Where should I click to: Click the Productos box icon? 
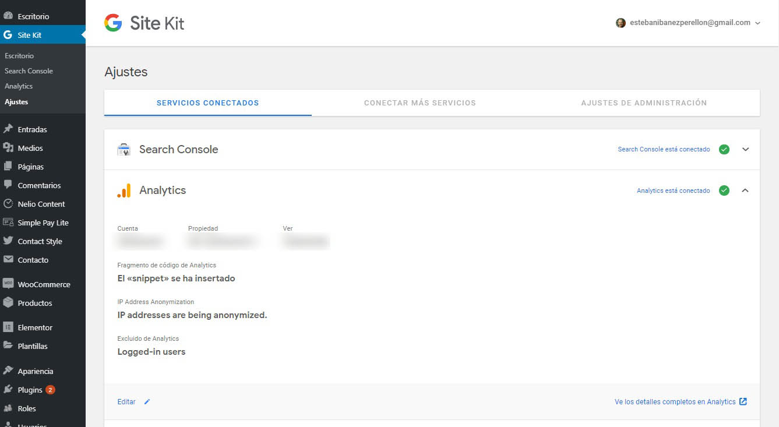pos(8,303)
